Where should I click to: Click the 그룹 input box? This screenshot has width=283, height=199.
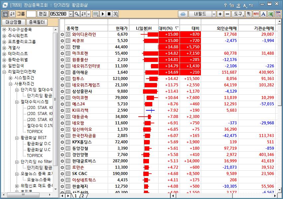point(31,14)
